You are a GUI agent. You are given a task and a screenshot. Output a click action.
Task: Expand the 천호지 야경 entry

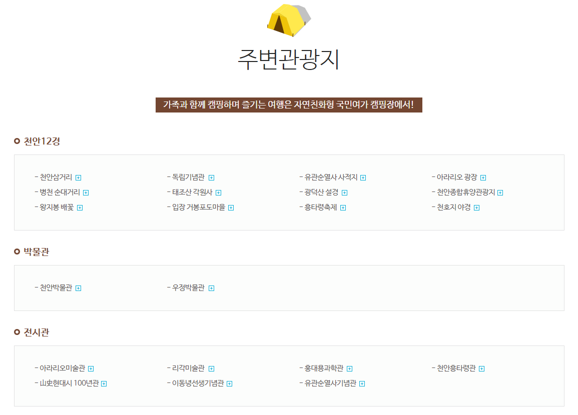click(x=476, y=207)
